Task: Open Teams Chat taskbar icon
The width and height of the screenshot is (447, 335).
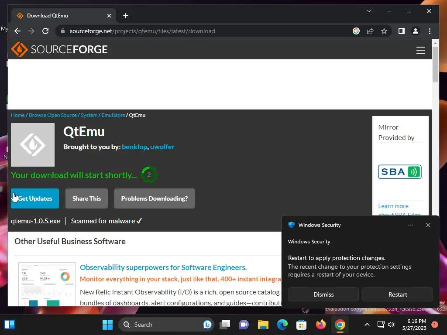Action: [x=244, y=325]
